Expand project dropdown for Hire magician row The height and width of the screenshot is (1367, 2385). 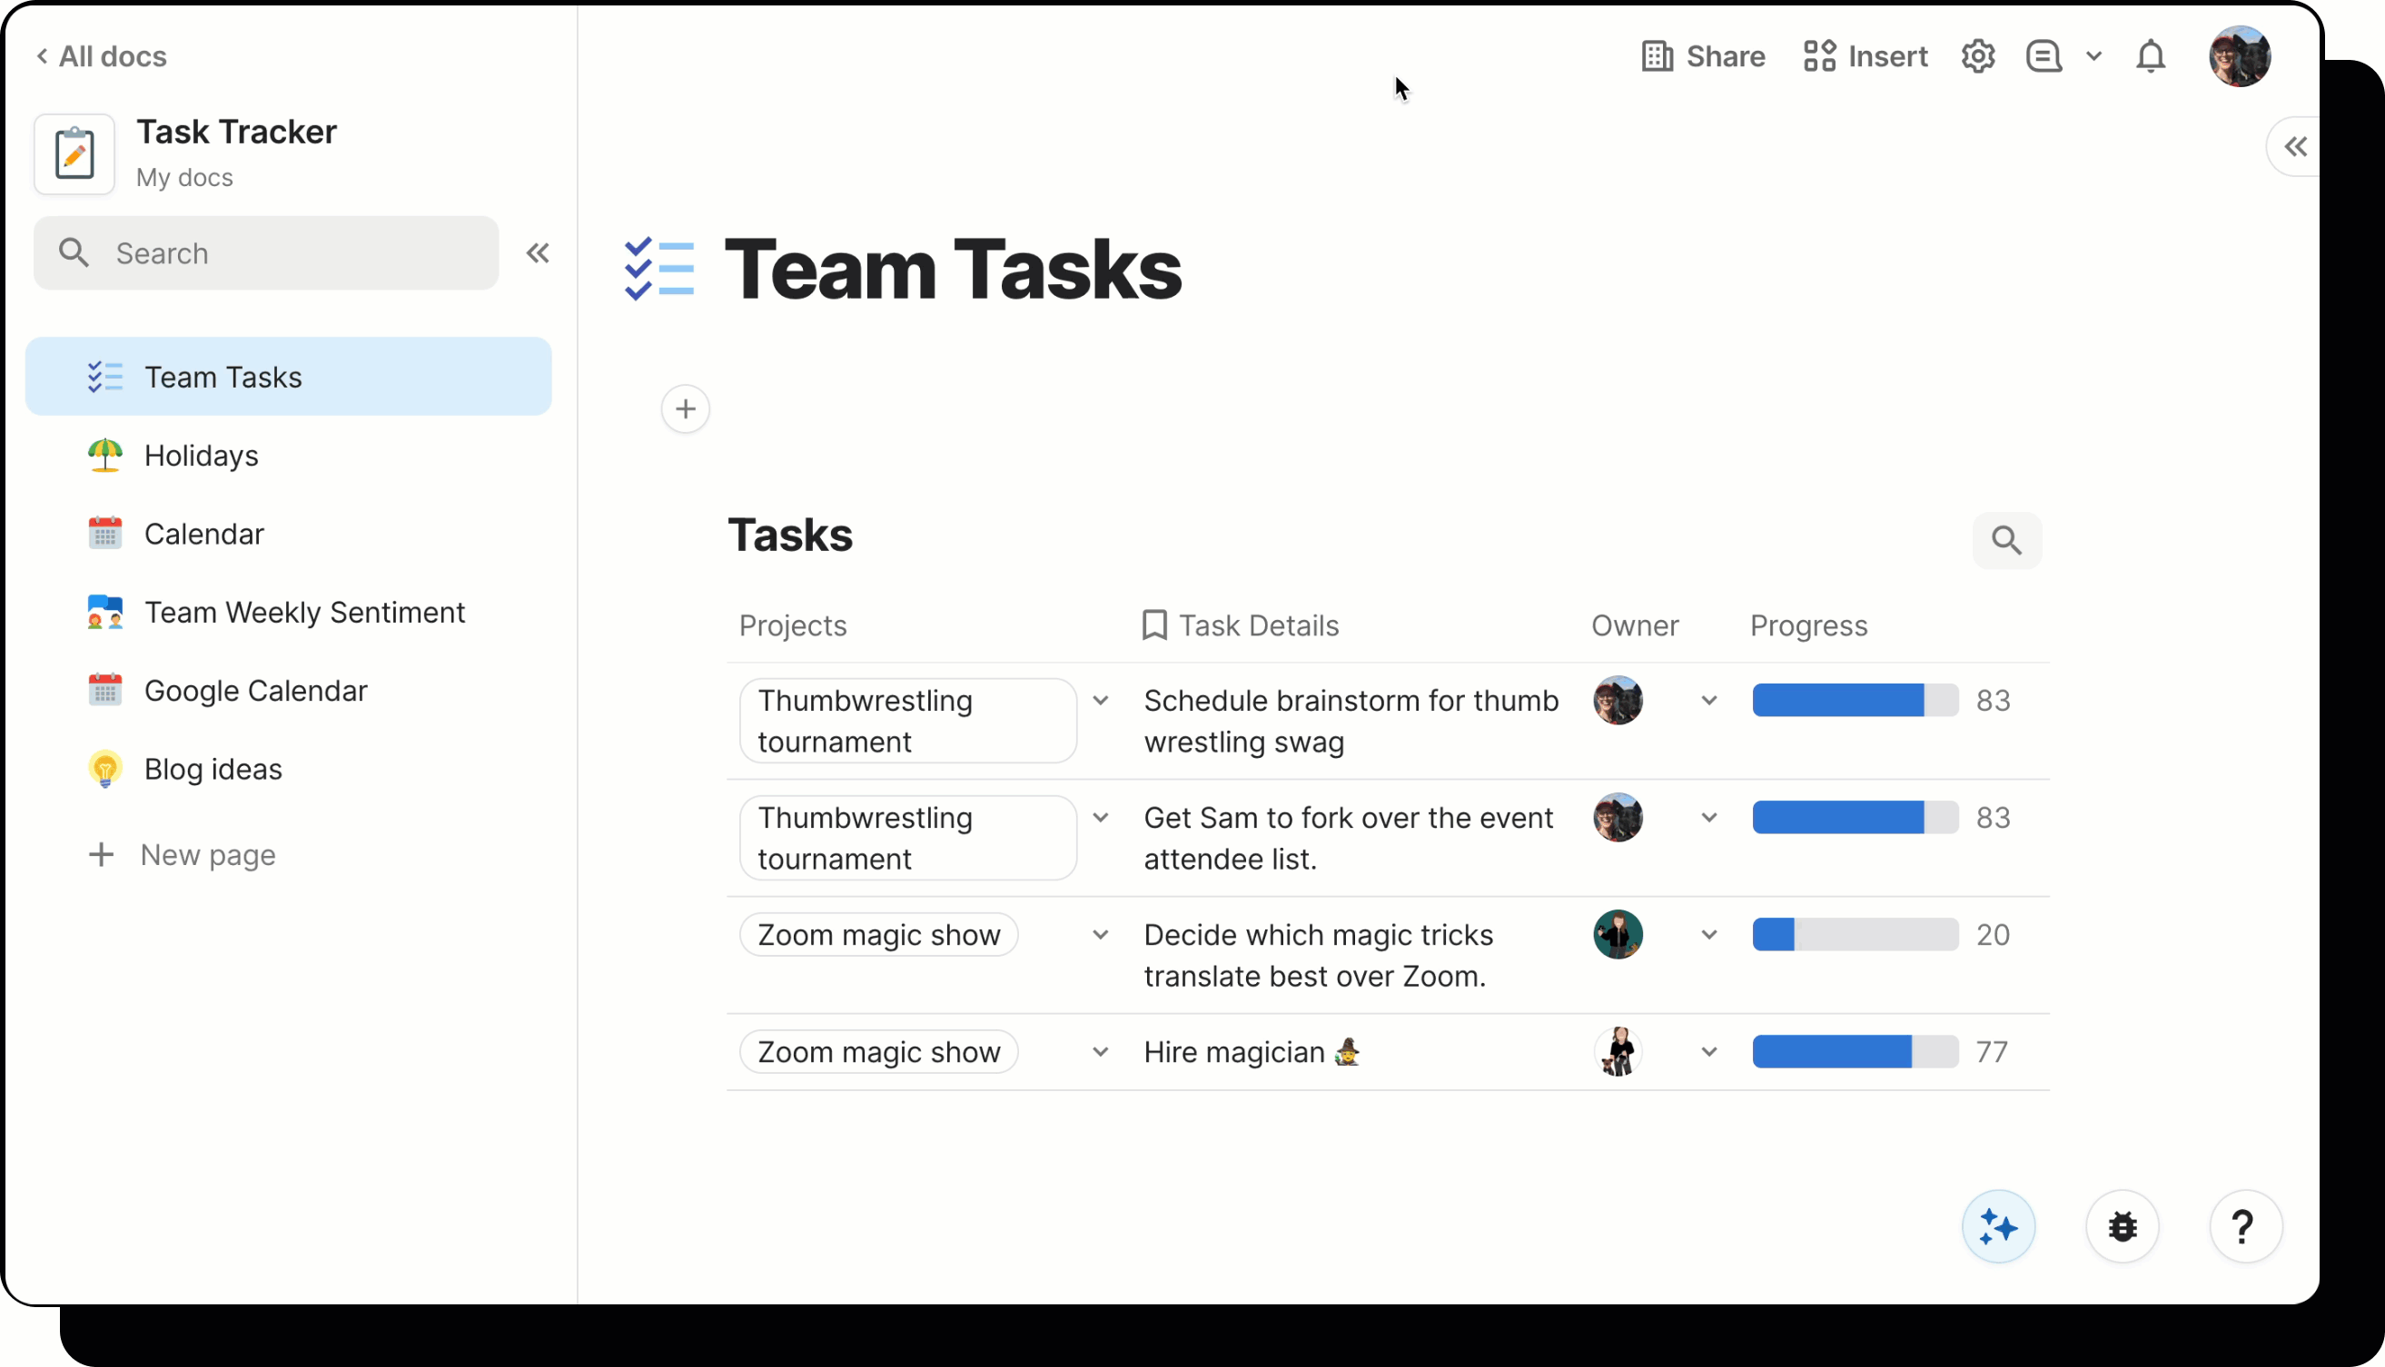point(1100,1051)
